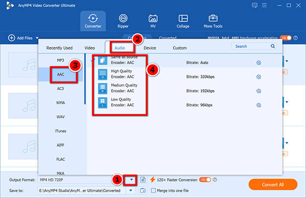Select AAC format in the list

click(x=61, y=74)
